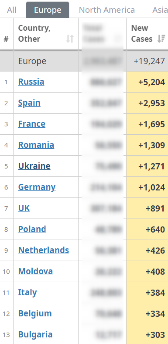
Task: Select the Europe tab
Action: tap(48, 10)
